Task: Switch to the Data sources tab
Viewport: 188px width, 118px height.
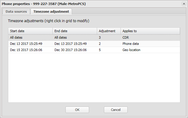Action: point(16,12)
